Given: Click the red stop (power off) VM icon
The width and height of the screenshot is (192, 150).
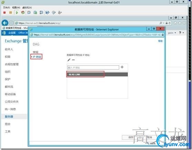Looking at the screenshot, I should click(4, 12).
